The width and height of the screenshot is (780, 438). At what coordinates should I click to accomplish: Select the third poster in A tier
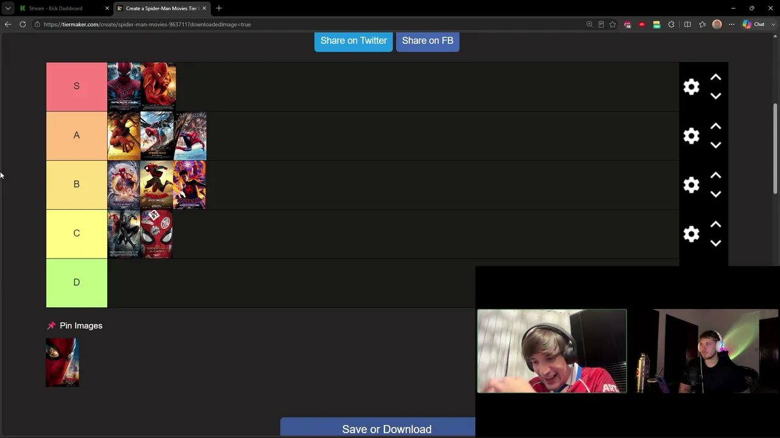(190, 136)
